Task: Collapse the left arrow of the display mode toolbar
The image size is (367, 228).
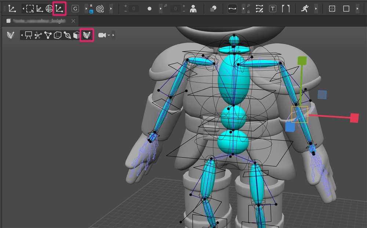Action: [21, 35]
